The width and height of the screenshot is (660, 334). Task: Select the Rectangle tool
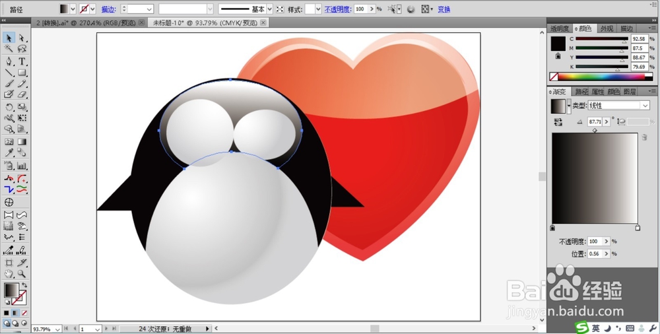[22, 73]
